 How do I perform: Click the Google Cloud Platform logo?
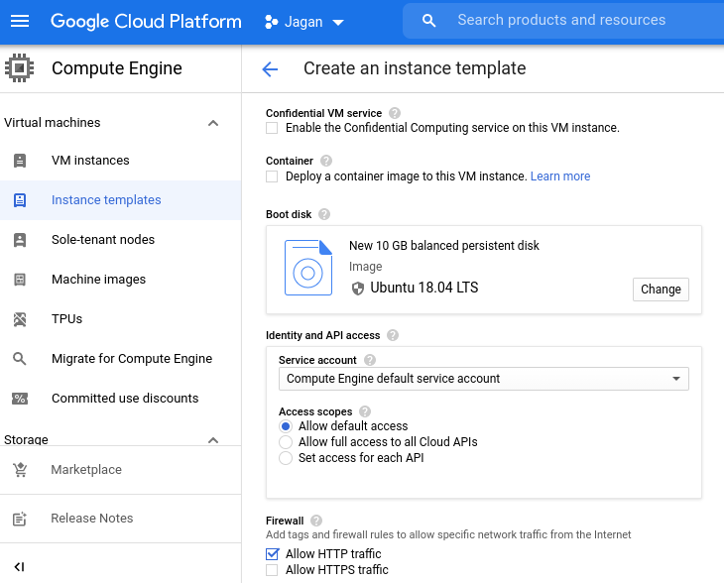coord(146,21)
